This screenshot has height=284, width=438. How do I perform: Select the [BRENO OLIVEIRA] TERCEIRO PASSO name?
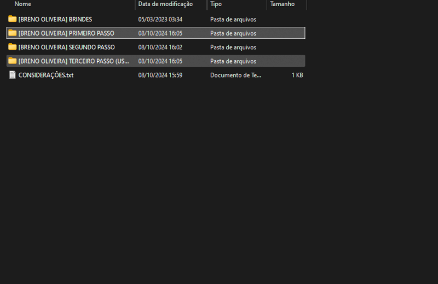click(74, 61)
